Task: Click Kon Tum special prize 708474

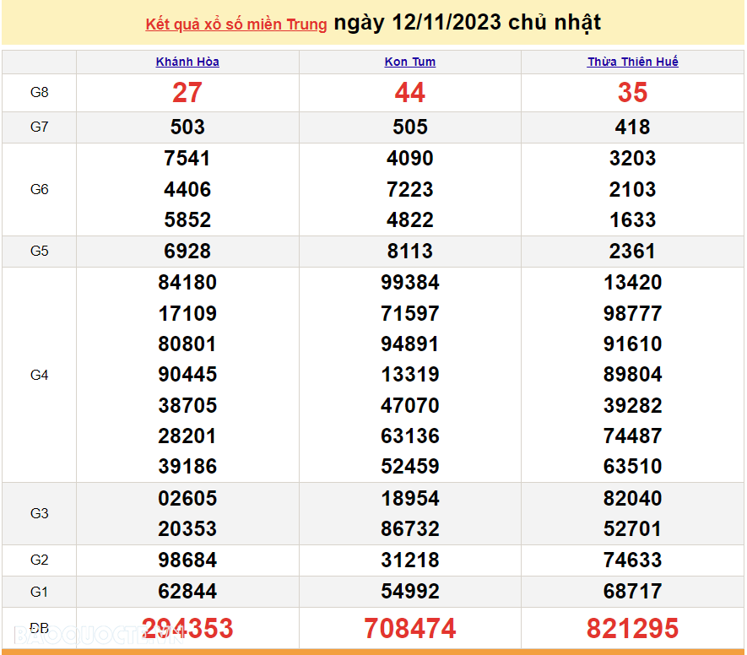Action: tap(410, 629)
